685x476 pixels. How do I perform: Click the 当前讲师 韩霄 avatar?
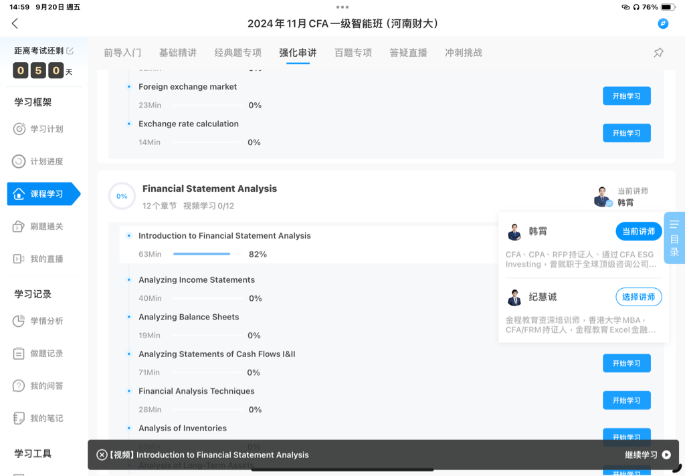point(603,197)
